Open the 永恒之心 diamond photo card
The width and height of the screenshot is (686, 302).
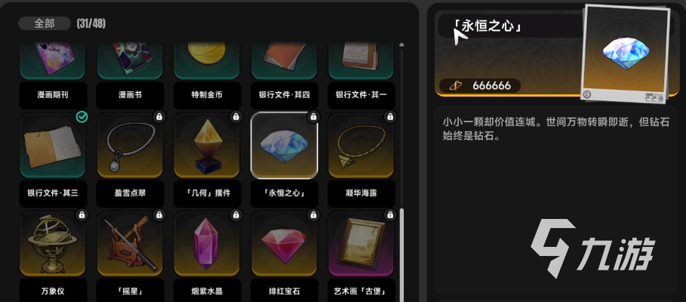tap(626, 54)
